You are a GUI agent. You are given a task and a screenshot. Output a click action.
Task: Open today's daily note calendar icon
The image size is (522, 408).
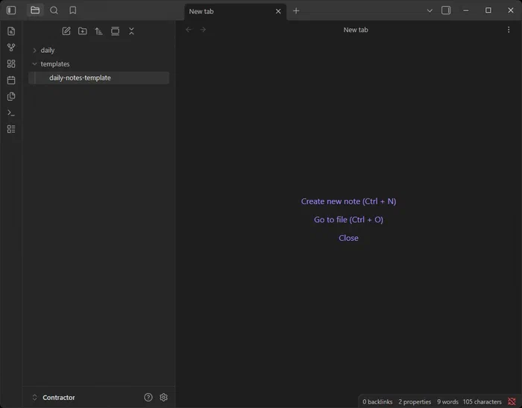(11, 80)
